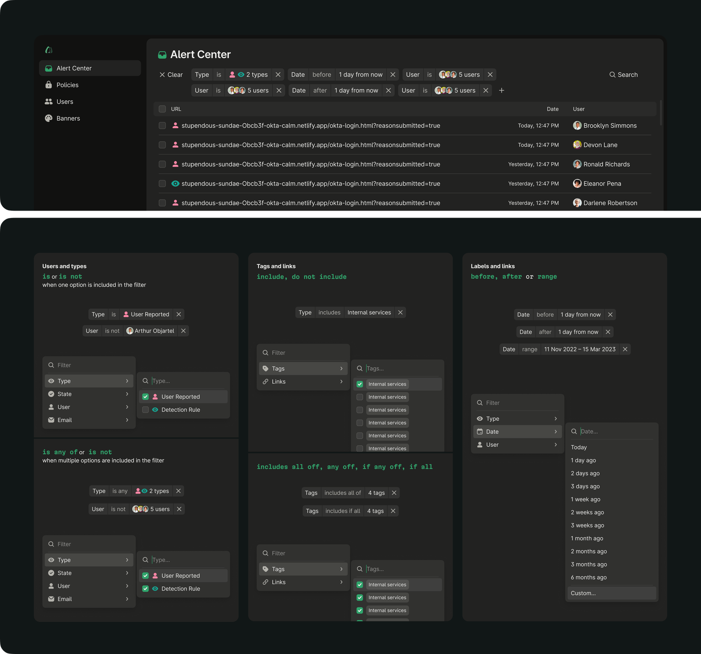Click the plus icon to add a filter

coord(502,90)
